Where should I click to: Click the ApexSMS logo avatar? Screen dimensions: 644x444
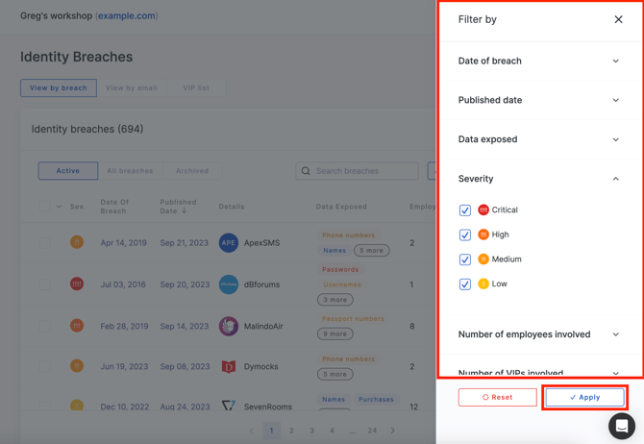tap(229, 243)
